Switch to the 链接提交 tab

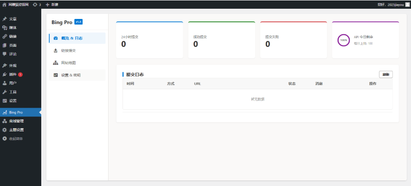(x=77, y=50)
